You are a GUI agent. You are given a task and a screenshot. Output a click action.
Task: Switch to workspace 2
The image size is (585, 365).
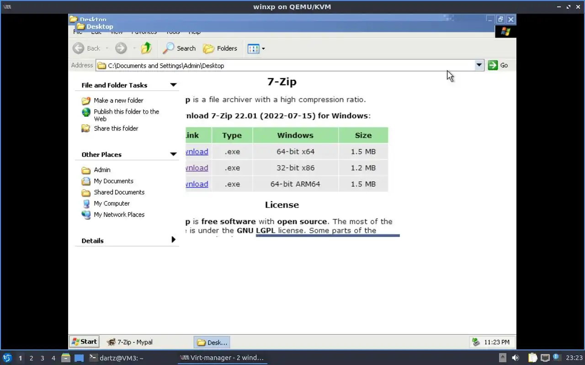point(31,358)
